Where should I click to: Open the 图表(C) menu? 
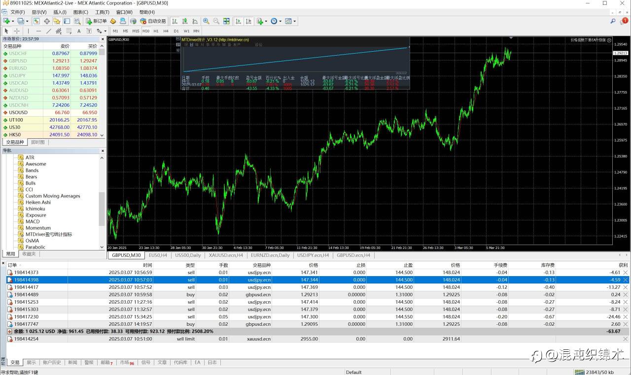(80, 12)
